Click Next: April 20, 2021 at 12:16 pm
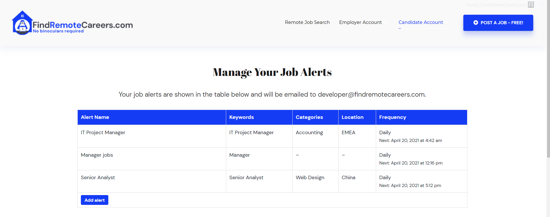 pos(411,163)
